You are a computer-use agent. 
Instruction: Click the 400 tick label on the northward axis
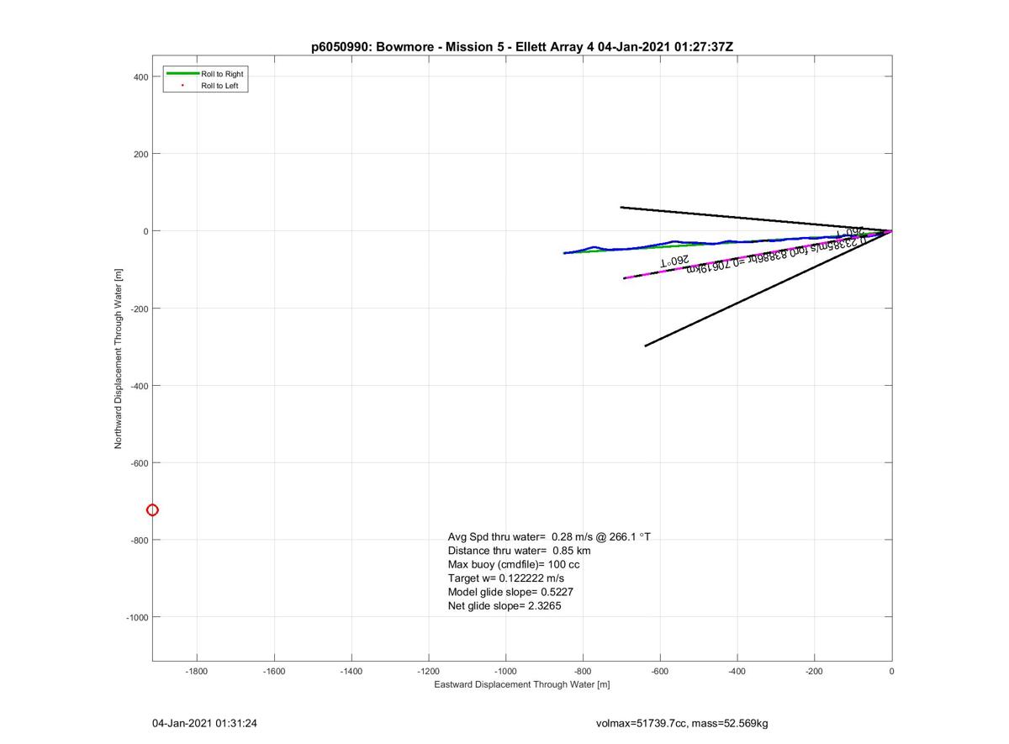coord(140,77)
